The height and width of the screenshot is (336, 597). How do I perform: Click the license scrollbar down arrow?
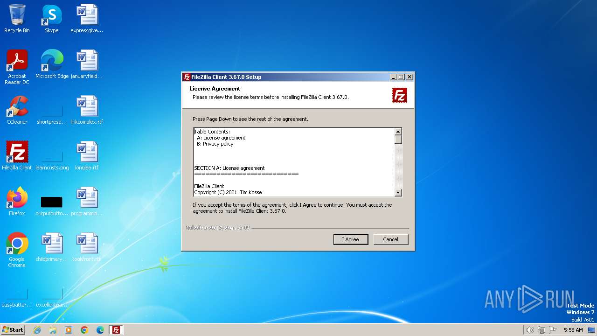pyautogui.click(x=398, y=192)
